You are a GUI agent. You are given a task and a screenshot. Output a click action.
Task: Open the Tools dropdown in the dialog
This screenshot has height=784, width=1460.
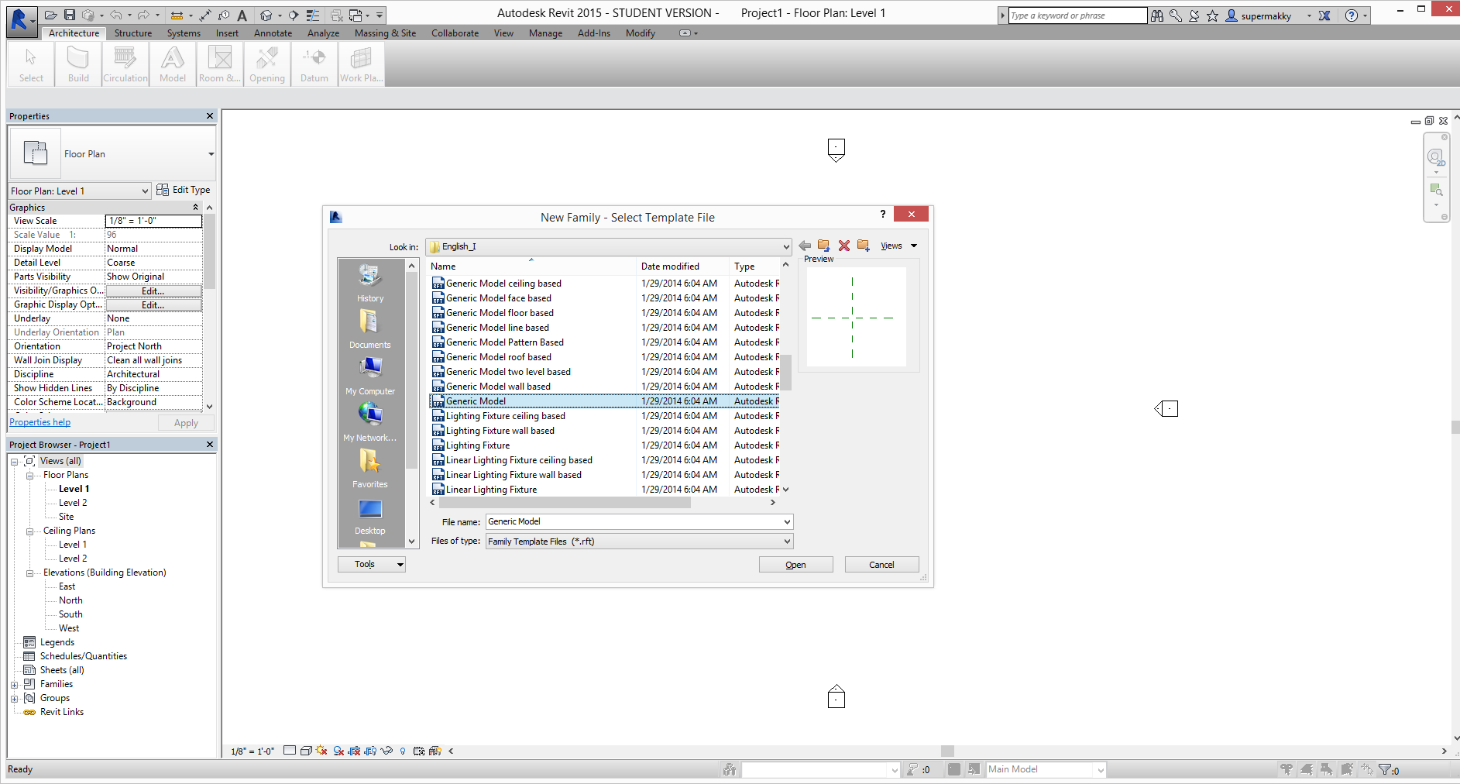click(372, 565)
